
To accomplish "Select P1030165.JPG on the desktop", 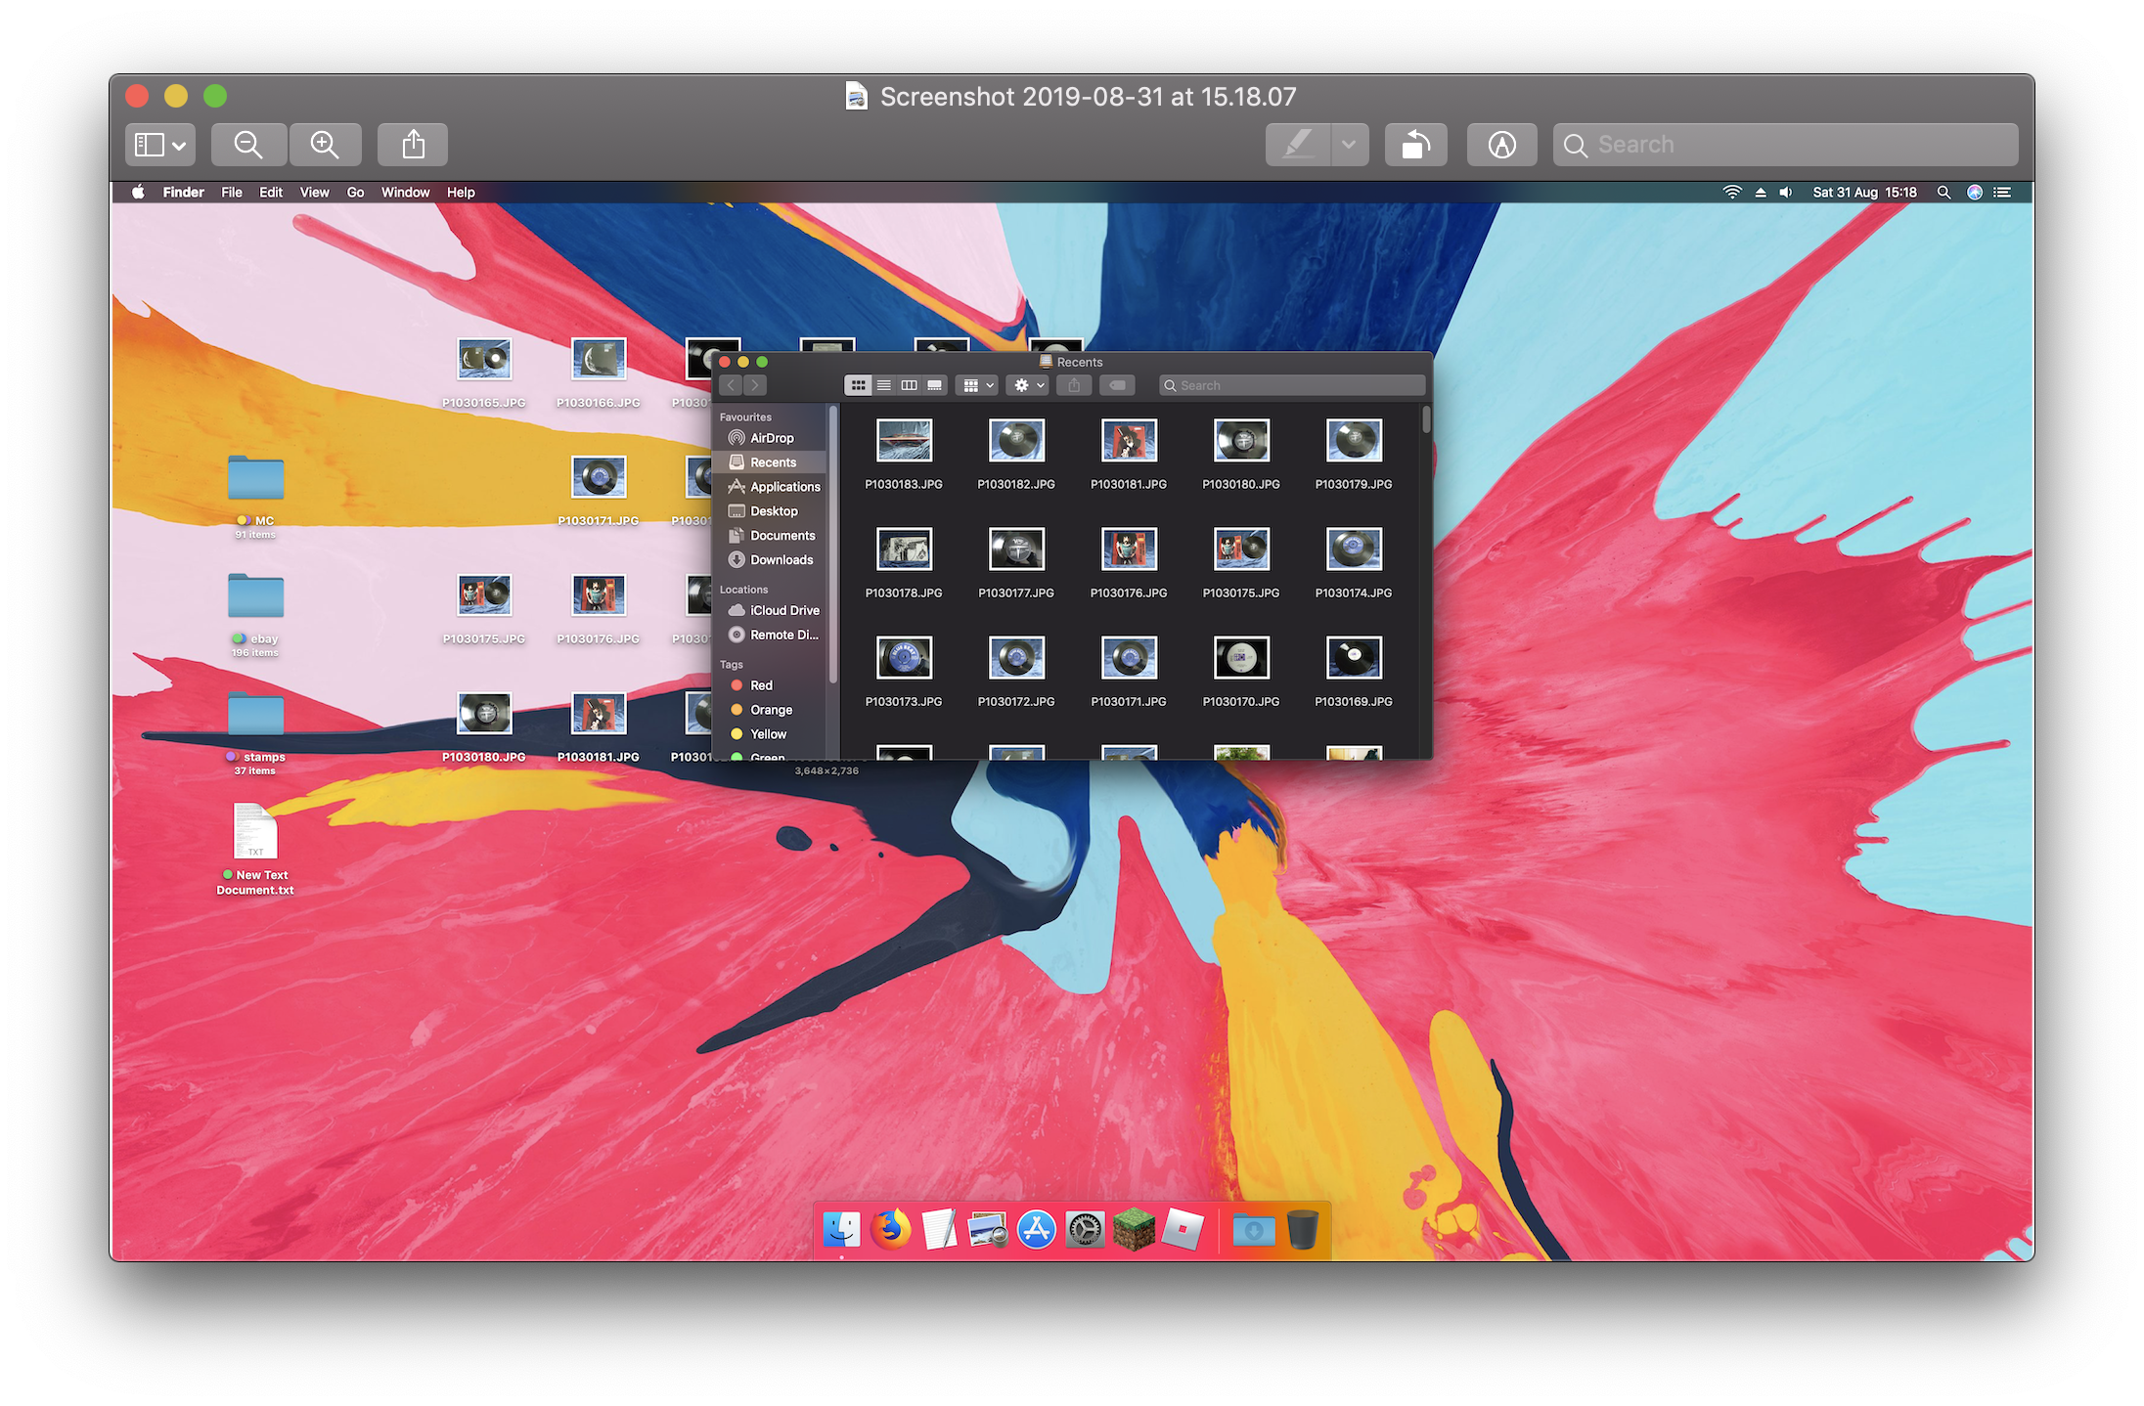I will (x=484, y=360).
